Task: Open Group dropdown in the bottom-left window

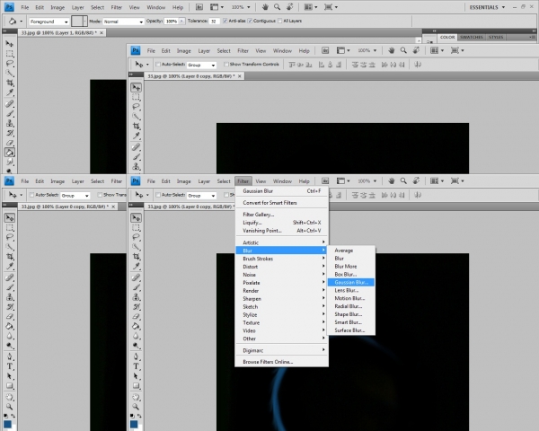Action: pos(75,195)
